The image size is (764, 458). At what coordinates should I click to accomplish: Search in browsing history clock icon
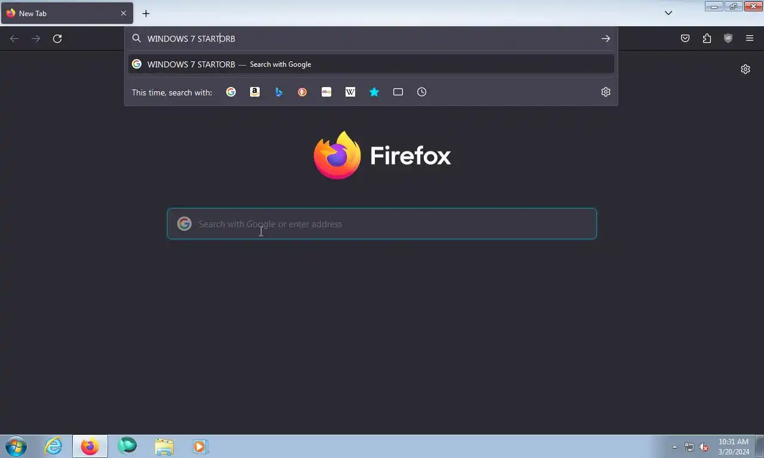[422, 92]
